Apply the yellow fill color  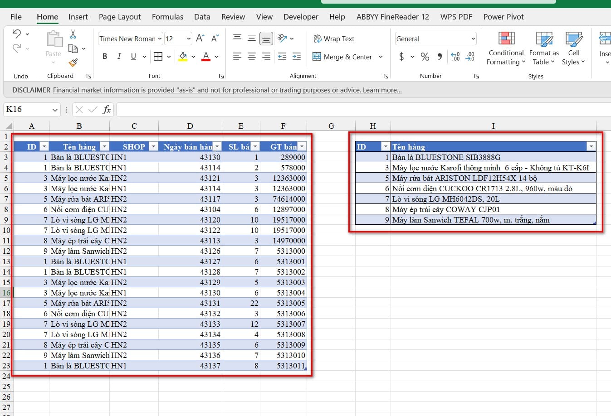coord(183,57)
